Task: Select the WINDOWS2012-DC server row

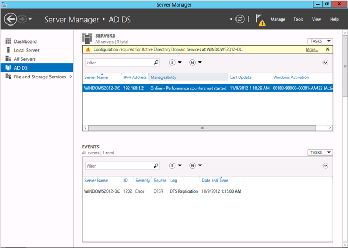Action: click(x=208, y=88)
